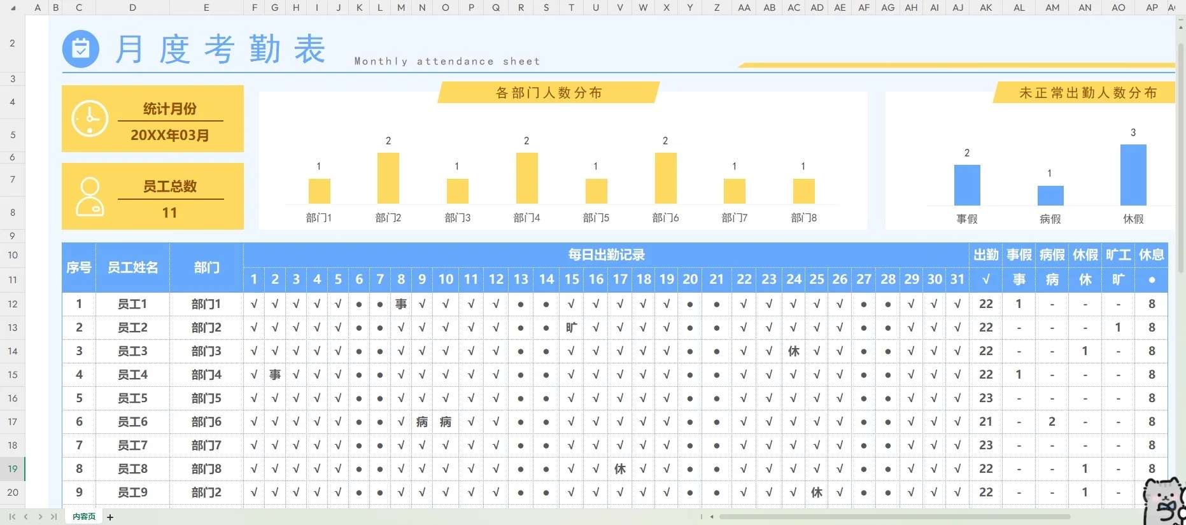This screenshot has width=1186, height=525.
Task: Select the 员工6 name cell
Action: (132, 422)
